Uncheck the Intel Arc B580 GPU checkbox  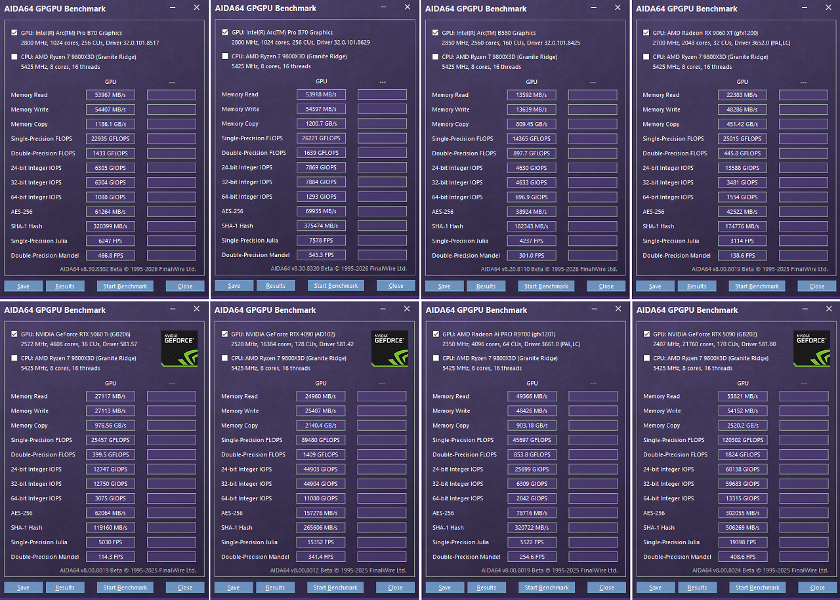click(x=436, y=33)
